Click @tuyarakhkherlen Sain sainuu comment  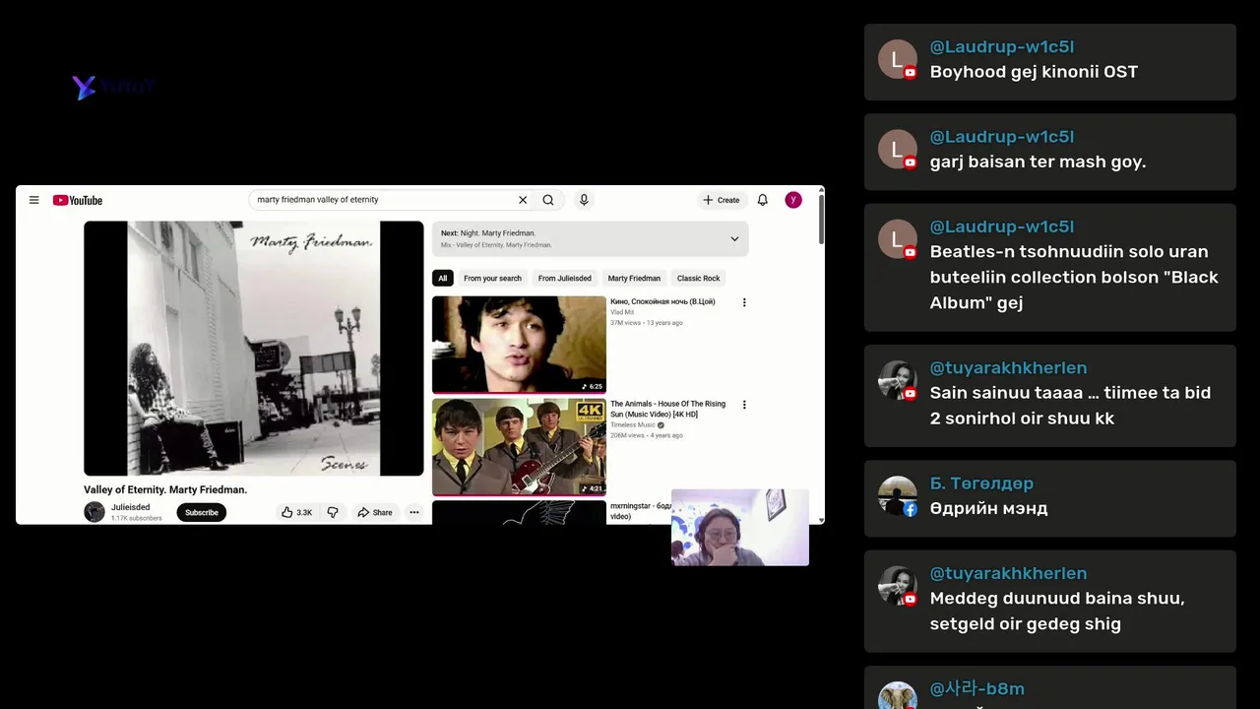1050,396
